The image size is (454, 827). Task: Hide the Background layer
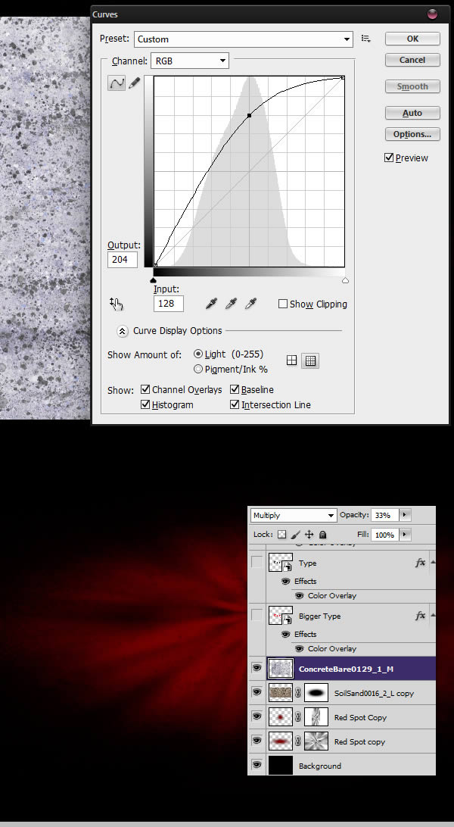coord(257,766)
